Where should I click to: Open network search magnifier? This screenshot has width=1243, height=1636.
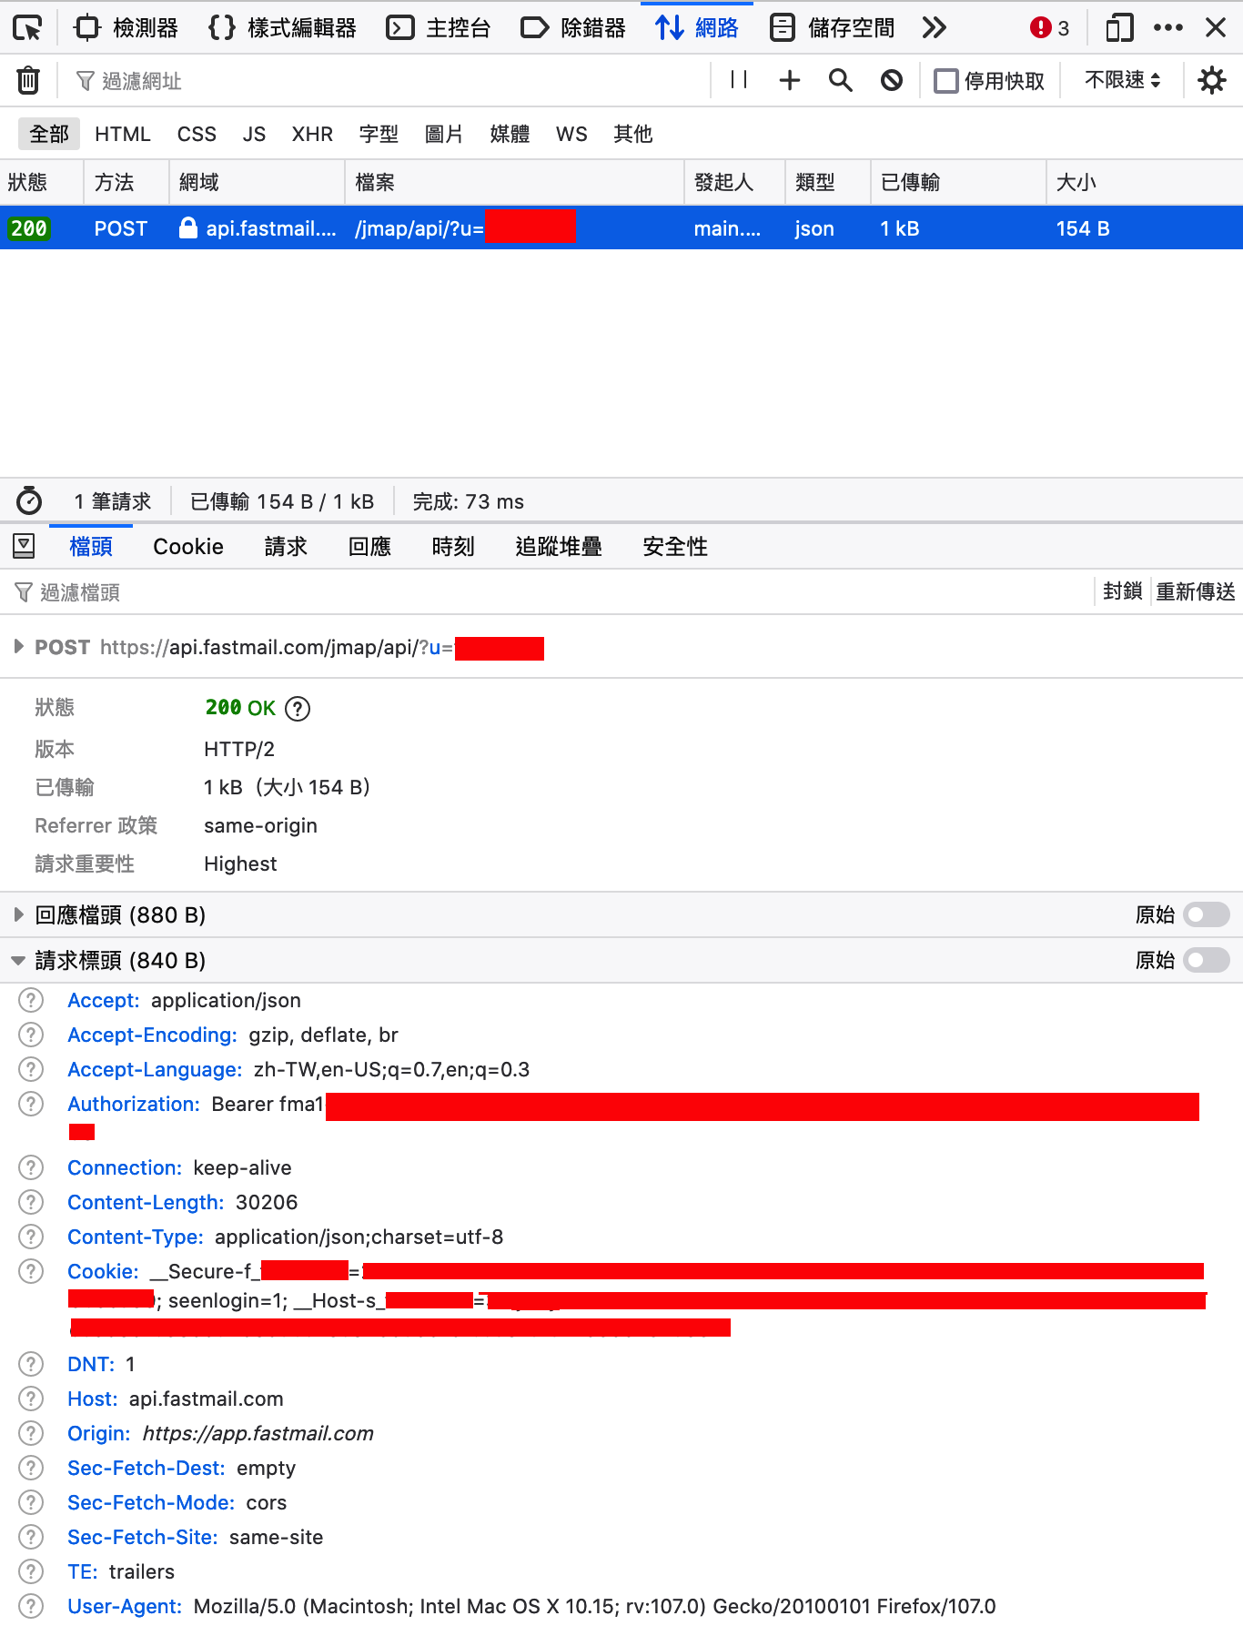(x=841, y=81)
